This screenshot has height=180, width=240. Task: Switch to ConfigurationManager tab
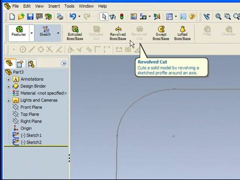31,63
